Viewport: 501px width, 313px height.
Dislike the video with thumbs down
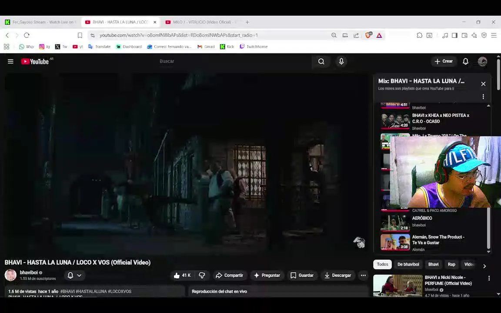pyautogui.click(x=202, y=275)
